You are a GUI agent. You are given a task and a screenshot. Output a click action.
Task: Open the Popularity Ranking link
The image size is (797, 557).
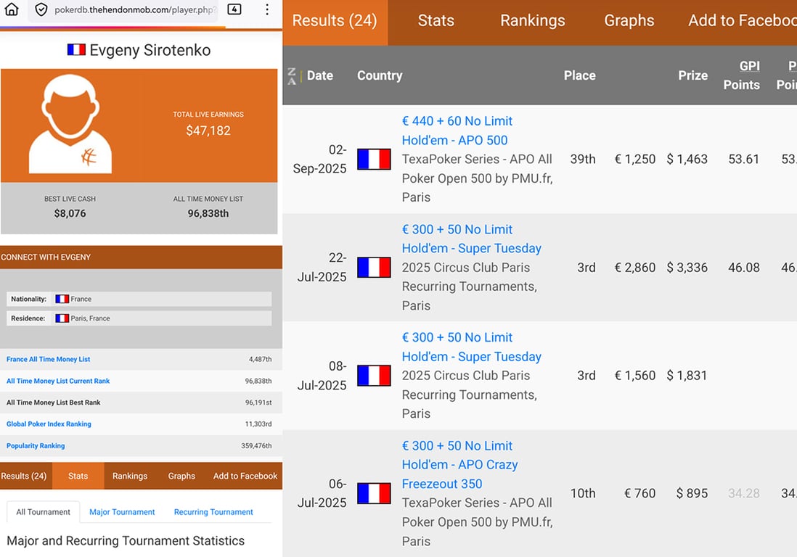(36, 446)
